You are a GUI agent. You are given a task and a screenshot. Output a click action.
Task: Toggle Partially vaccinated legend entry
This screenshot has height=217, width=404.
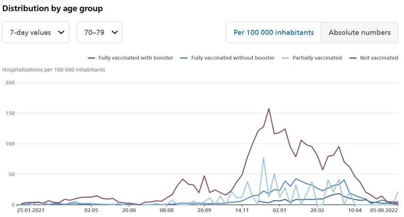click(317, 58)
